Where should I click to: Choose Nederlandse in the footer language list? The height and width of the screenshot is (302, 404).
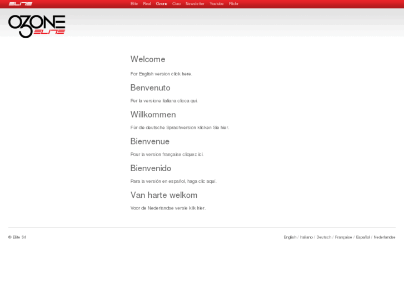coord(385,237)
